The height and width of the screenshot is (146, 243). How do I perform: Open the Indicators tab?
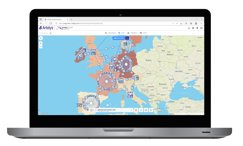pos(132,33)
